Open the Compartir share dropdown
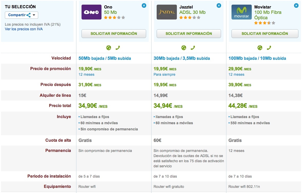Viewport: 302px width, 193px height. (x=21, y=15)
